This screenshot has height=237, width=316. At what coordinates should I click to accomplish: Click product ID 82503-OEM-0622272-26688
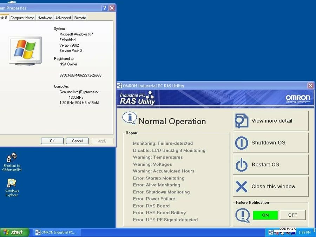[80, 75]
